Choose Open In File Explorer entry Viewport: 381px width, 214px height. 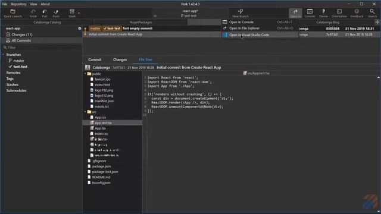(260, 28)
